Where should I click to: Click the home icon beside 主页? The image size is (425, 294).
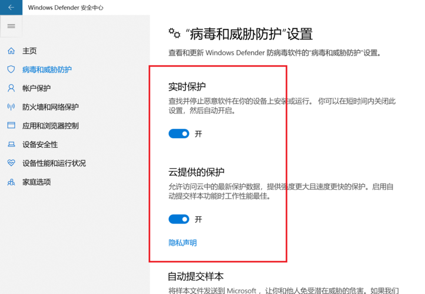pos(11,51)
